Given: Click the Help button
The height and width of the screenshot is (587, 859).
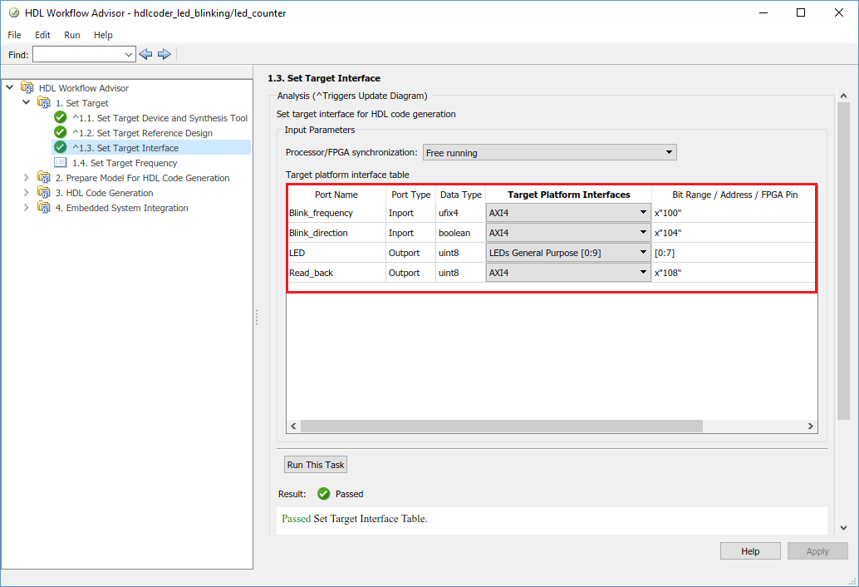Looking at the screenshot, I should point(750,551).
